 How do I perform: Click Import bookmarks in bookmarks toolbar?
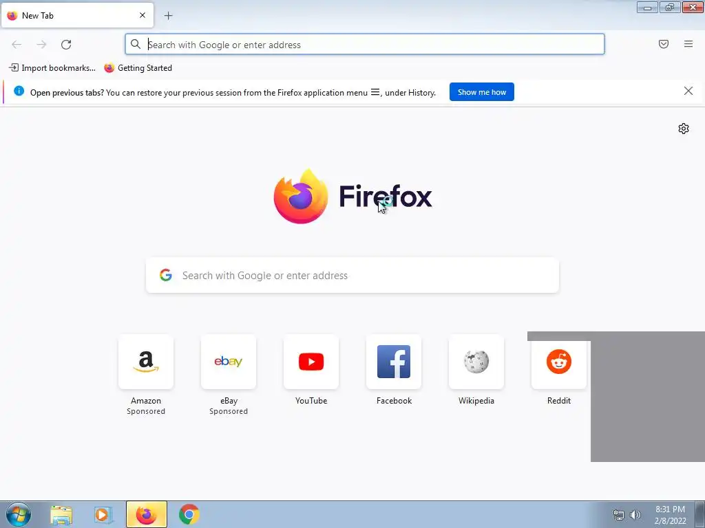pyautogui.click(x=52, y=68)
